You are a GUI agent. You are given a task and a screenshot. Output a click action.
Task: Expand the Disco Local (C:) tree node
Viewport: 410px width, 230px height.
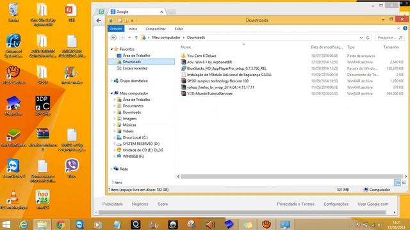115,137
